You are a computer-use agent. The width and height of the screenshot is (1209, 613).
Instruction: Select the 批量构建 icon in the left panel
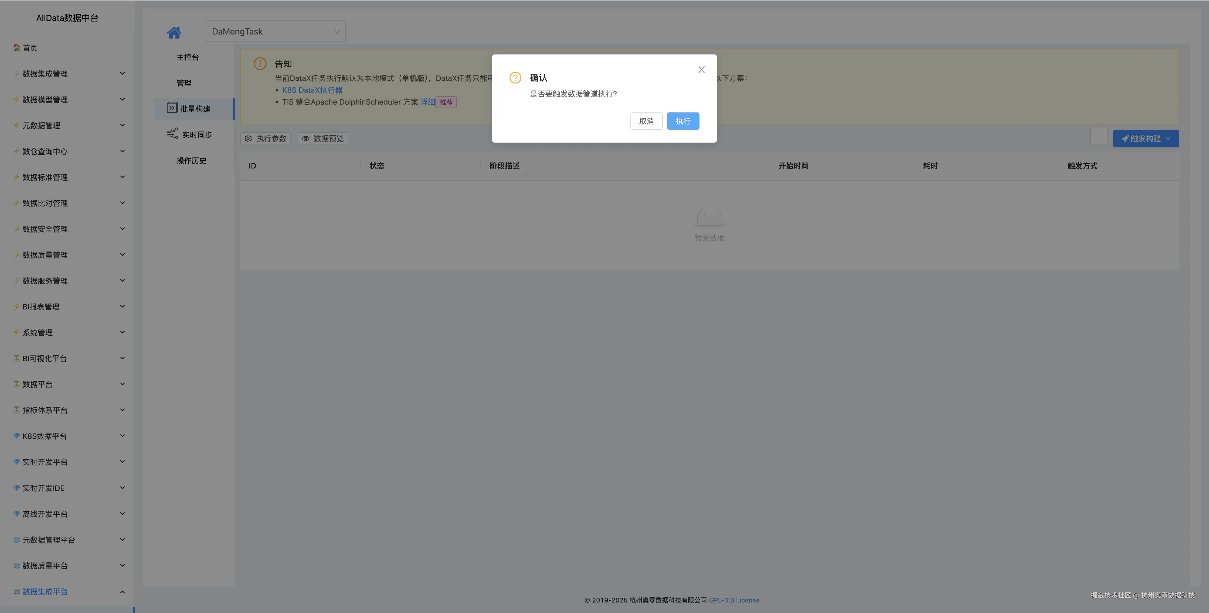coord(172,107)
